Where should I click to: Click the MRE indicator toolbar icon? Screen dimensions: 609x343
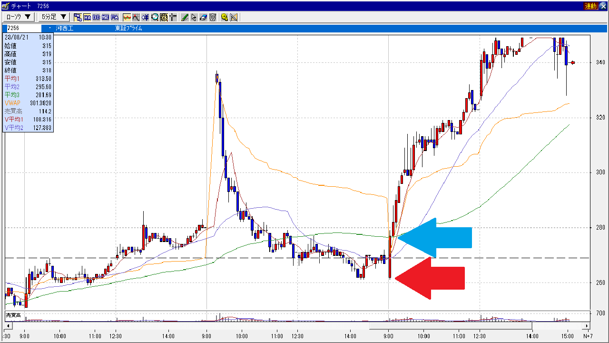pyautogui.click(x=106, y=17)
